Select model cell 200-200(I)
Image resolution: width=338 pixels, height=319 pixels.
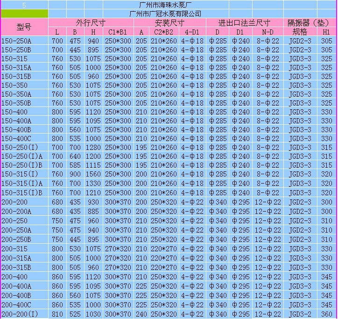24,314
